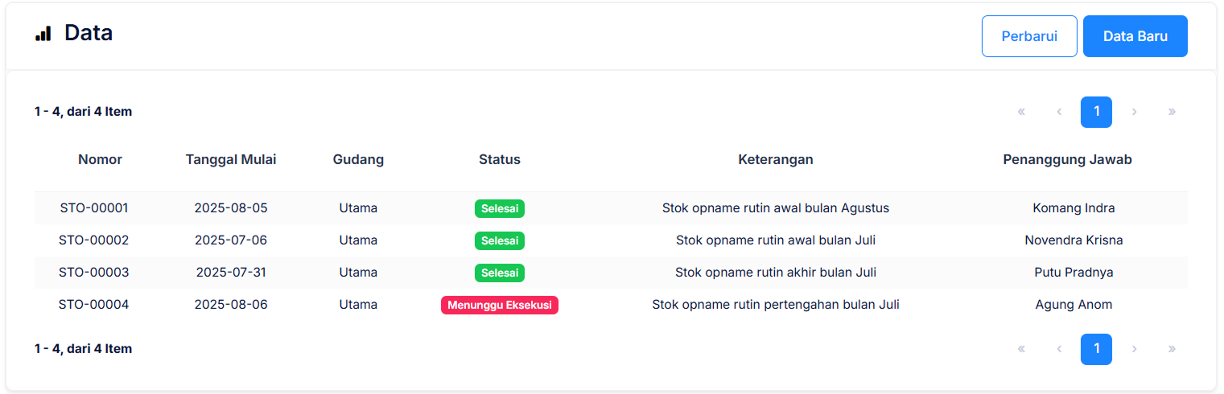1224x394 pixels.
Task: Click next page arrow in top pagination
Action: pos(1134,112)
